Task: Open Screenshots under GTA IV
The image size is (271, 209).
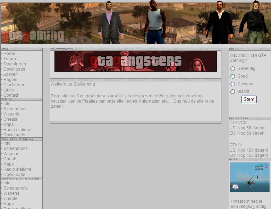Action: point(16,109)
